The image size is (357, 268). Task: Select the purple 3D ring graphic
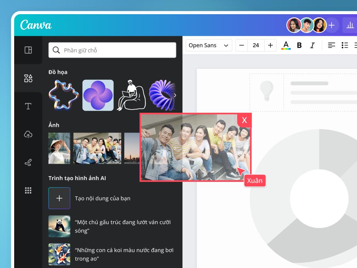click(162, 95)
